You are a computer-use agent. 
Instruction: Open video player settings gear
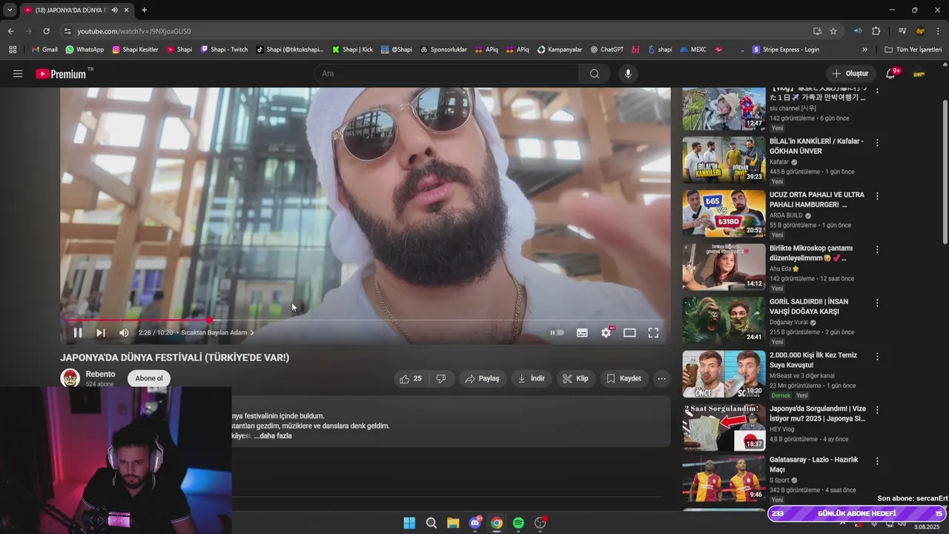(606, 332)
